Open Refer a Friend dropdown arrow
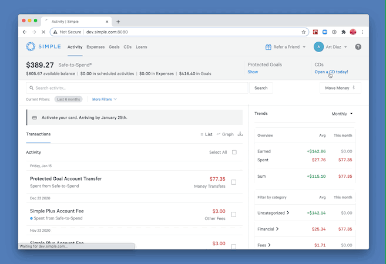This screenshot has height=264, width=386. point(304,47)
